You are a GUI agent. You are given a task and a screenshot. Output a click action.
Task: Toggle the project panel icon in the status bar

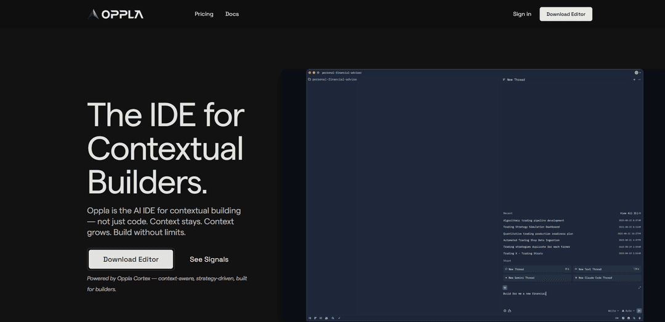(310, 318)
